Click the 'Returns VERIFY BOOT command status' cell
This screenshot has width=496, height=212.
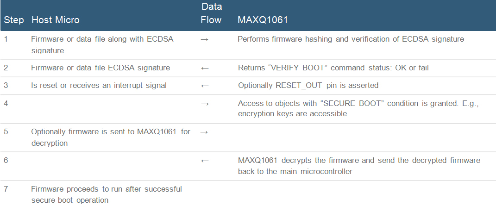[x=333, y=68]
